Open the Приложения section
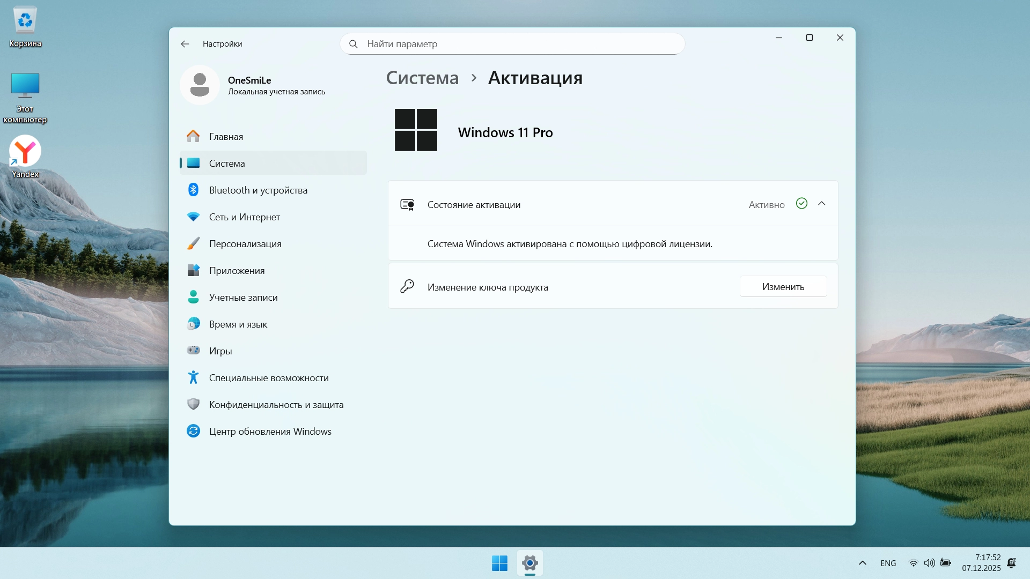The width and height of the screenshot is (1030, 579). tap(237, 271)
